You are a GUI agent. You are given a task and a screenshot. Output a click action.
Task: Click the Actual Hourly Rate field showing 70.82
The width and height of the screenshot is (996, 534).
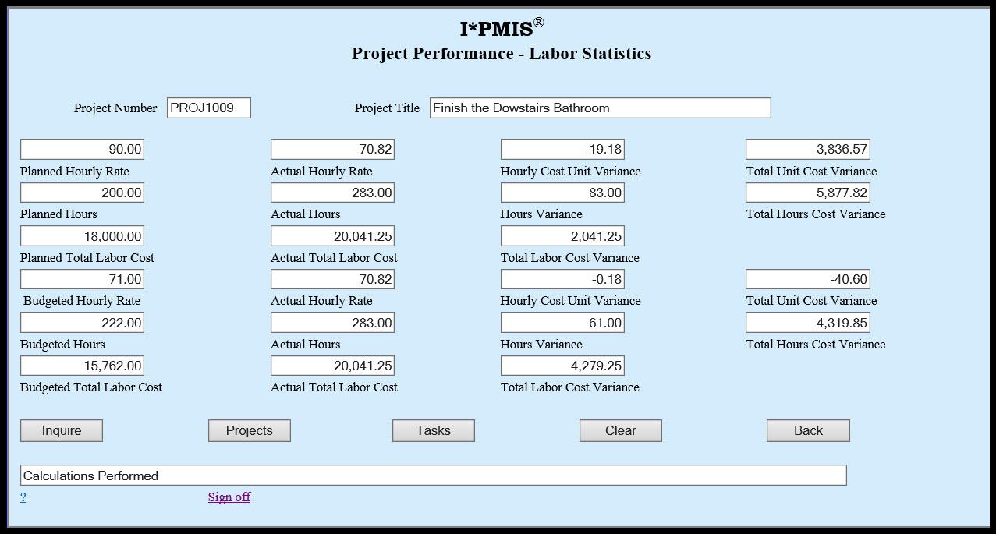point(332,149)
